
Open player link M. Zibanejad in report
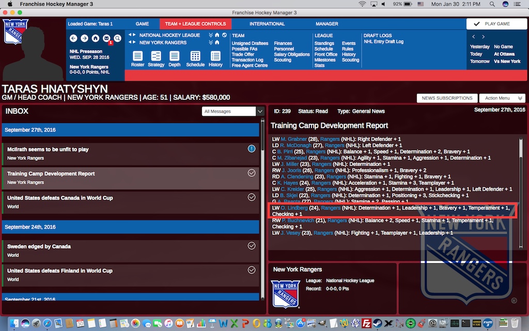292,158
